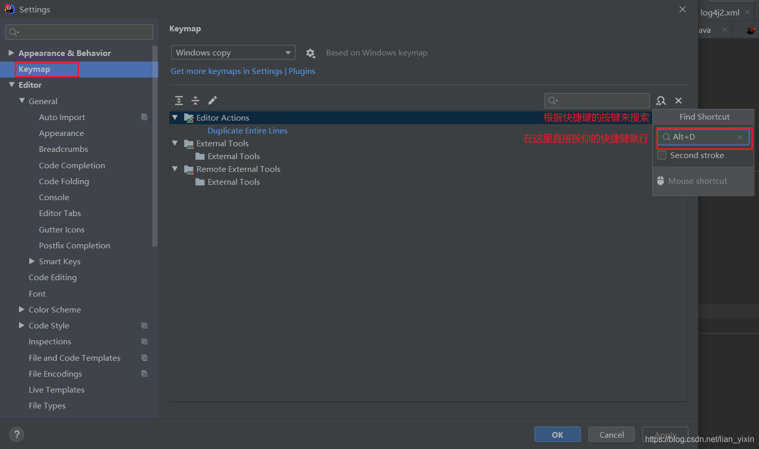This screenshot has width=759, height=449.
Task: Open the File Types settings page
Action: coord(47,405)
